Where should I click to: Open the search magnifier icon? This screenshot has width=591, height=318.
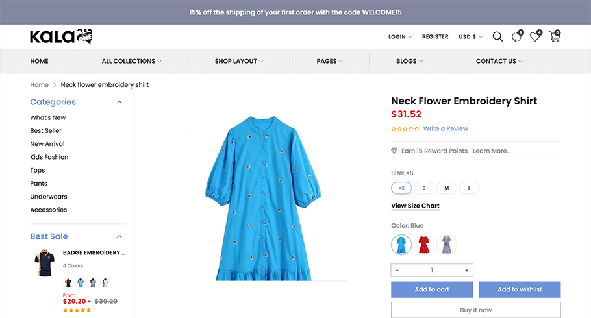click(497, 37)
